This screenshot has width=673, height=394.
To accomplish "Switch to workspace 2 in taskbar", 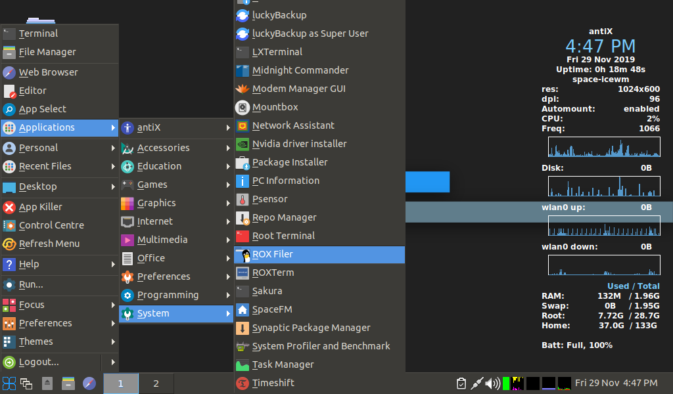I will (x=156, y=383).
